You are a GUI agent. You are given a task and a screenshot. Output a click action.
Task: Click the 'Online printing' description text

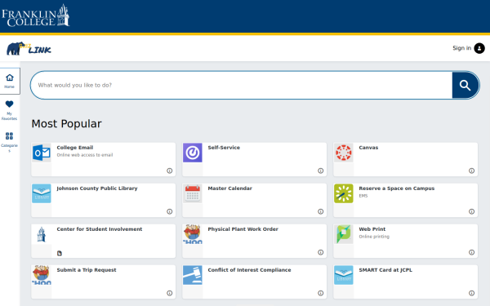point(374,237)
